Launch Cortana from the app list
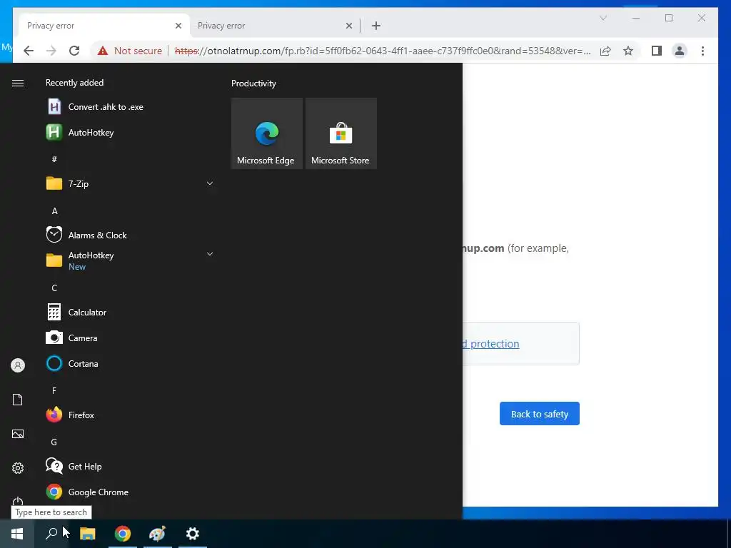The image size is (731, 548). [x=130, y=363]
